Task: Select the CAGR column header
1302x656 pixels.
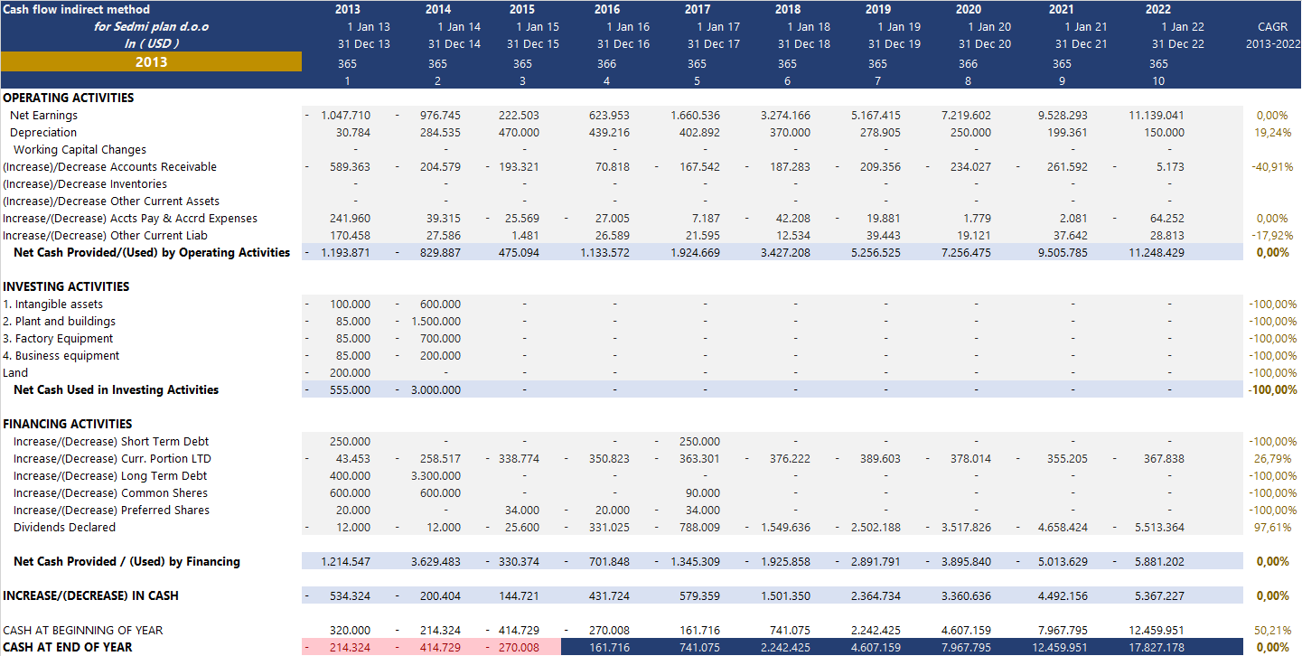Action: tap(1272, 27)
